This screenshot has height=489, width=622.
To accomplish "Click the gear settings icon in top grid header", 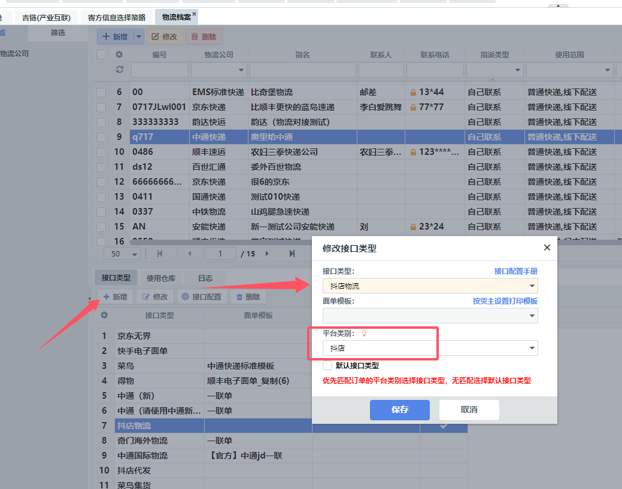I will point(119,54).
